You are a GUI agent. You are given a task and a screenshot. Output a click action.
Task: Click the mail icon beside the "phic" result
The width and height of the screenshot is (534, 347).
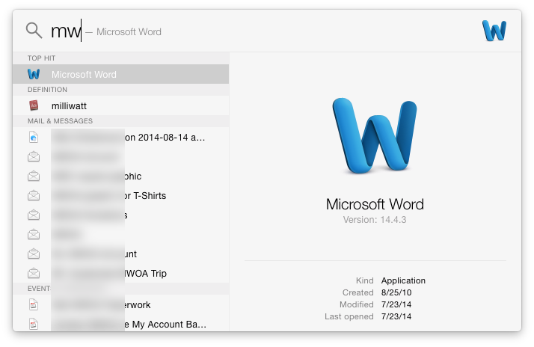[34, 176]
